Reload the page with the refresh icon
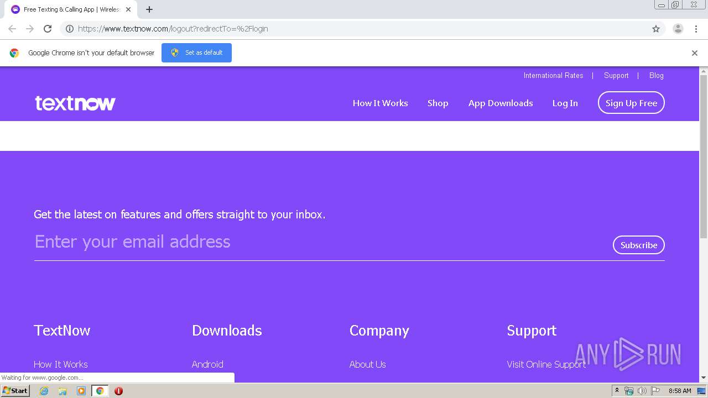Screen dimensions: 708x398 pyautogui.click(x=48, y=29)
